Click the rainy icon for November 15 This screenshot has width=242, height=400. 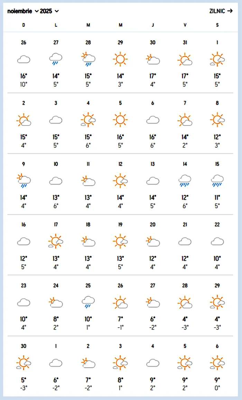[x=217, y=181]
